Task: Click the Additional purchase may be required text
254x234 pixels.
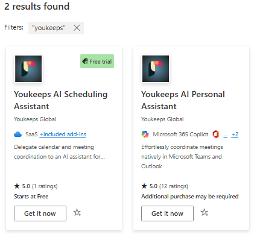Action: 190,197
